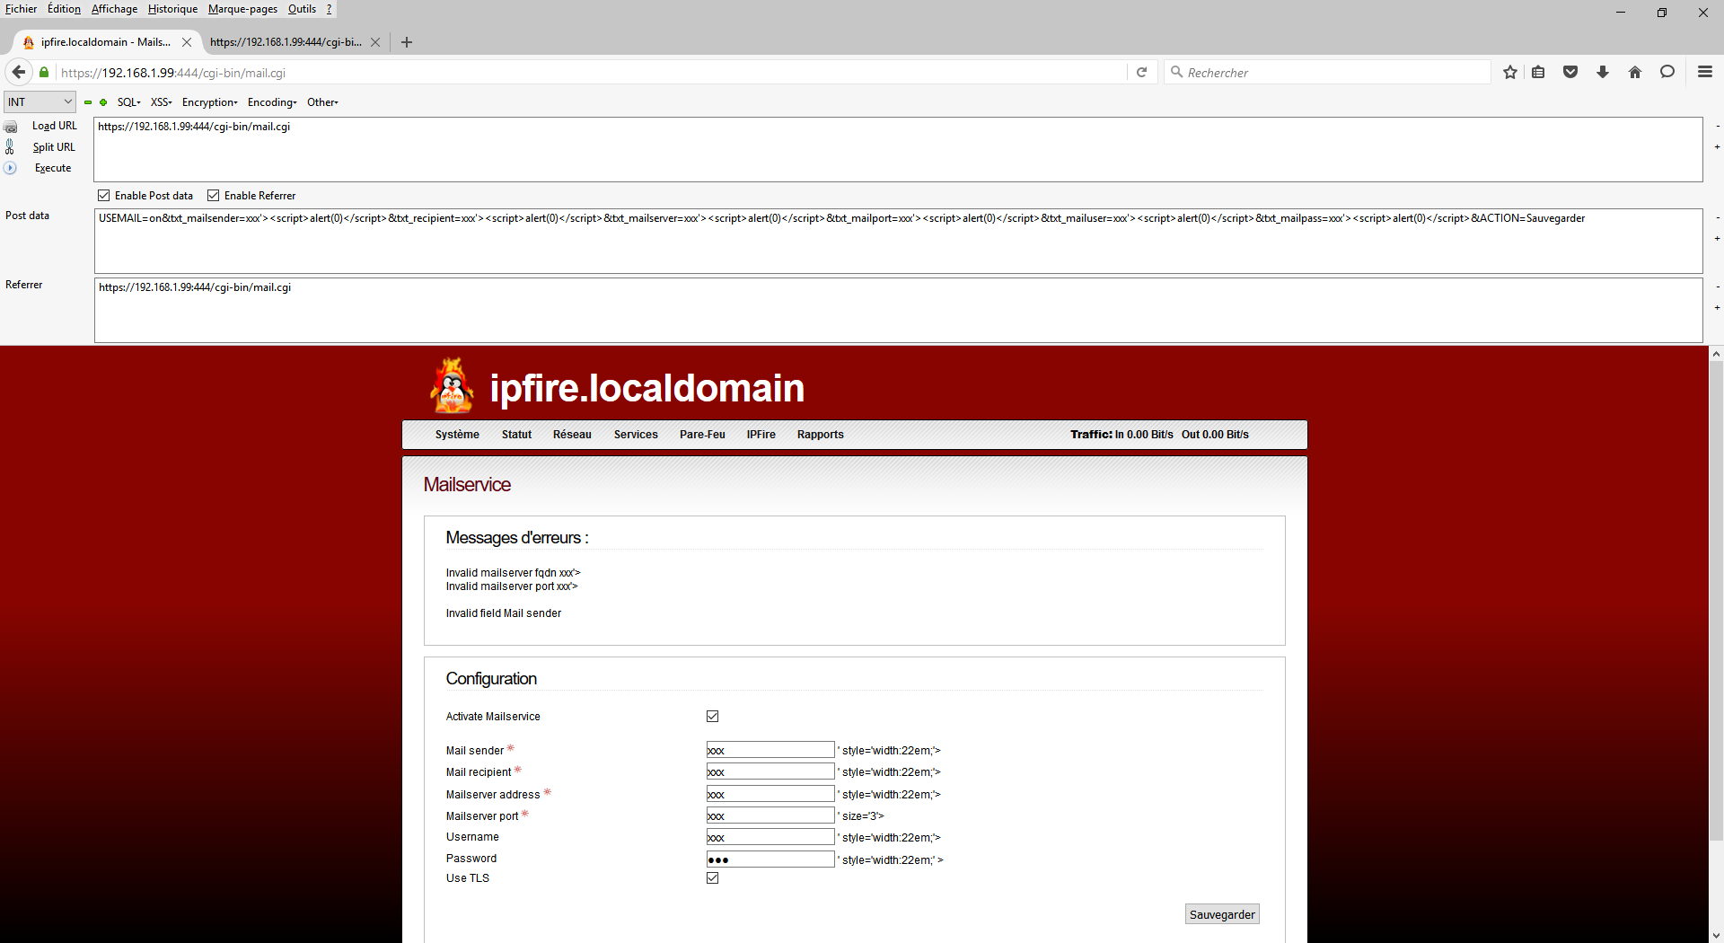Open a new browser tab with plus
The image size is (1724, 943).
(x=407, y=42)
